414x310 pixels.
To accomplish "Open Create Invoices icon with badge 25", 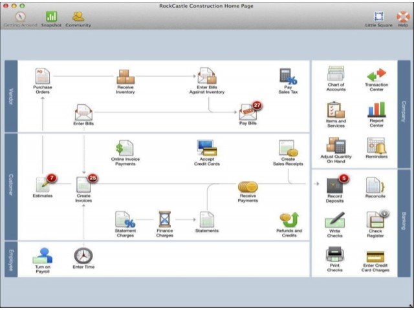I will point(83,184).
